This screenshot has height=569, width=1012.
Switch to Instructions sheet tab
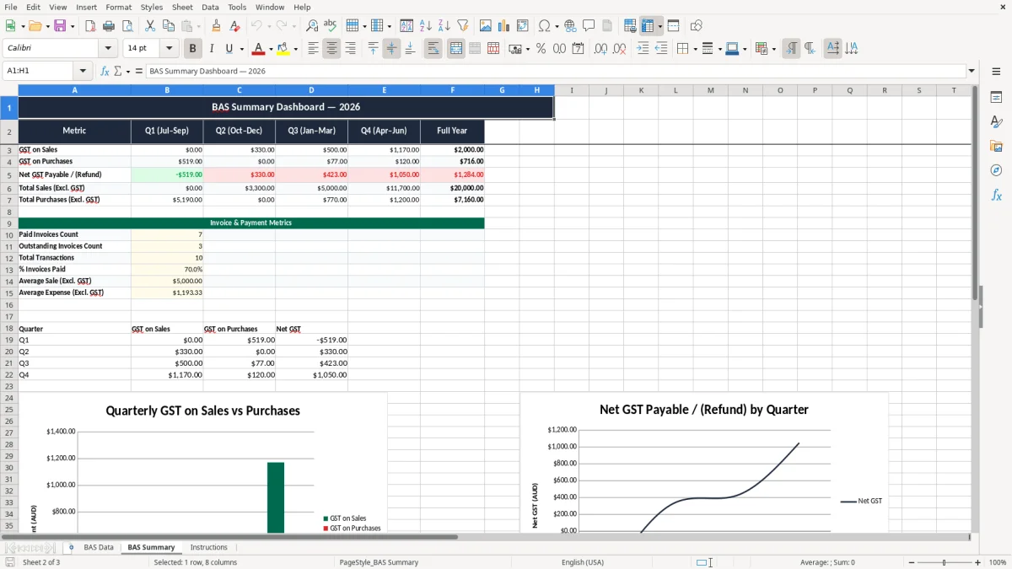(209, 548)
